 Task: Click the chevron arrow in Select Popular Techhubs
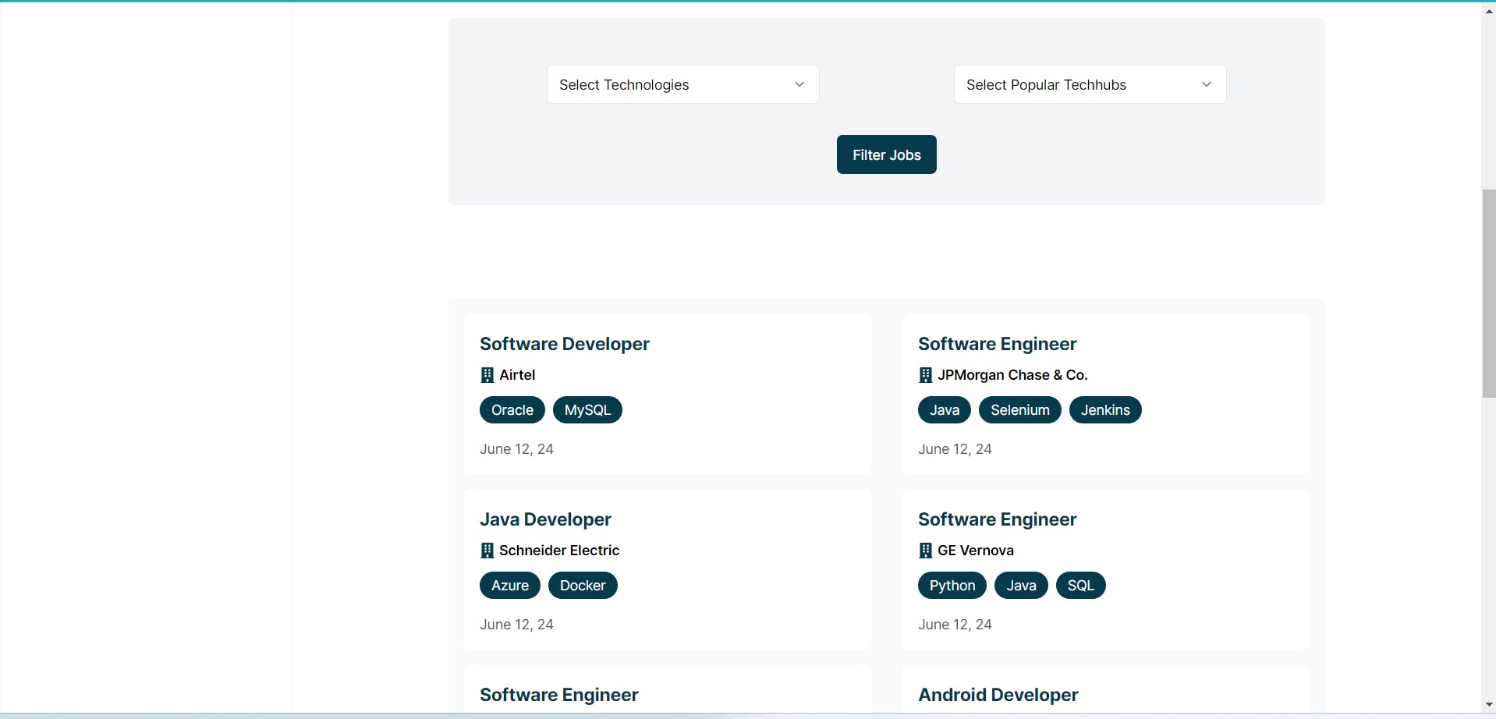click(x=1207, y=84)
